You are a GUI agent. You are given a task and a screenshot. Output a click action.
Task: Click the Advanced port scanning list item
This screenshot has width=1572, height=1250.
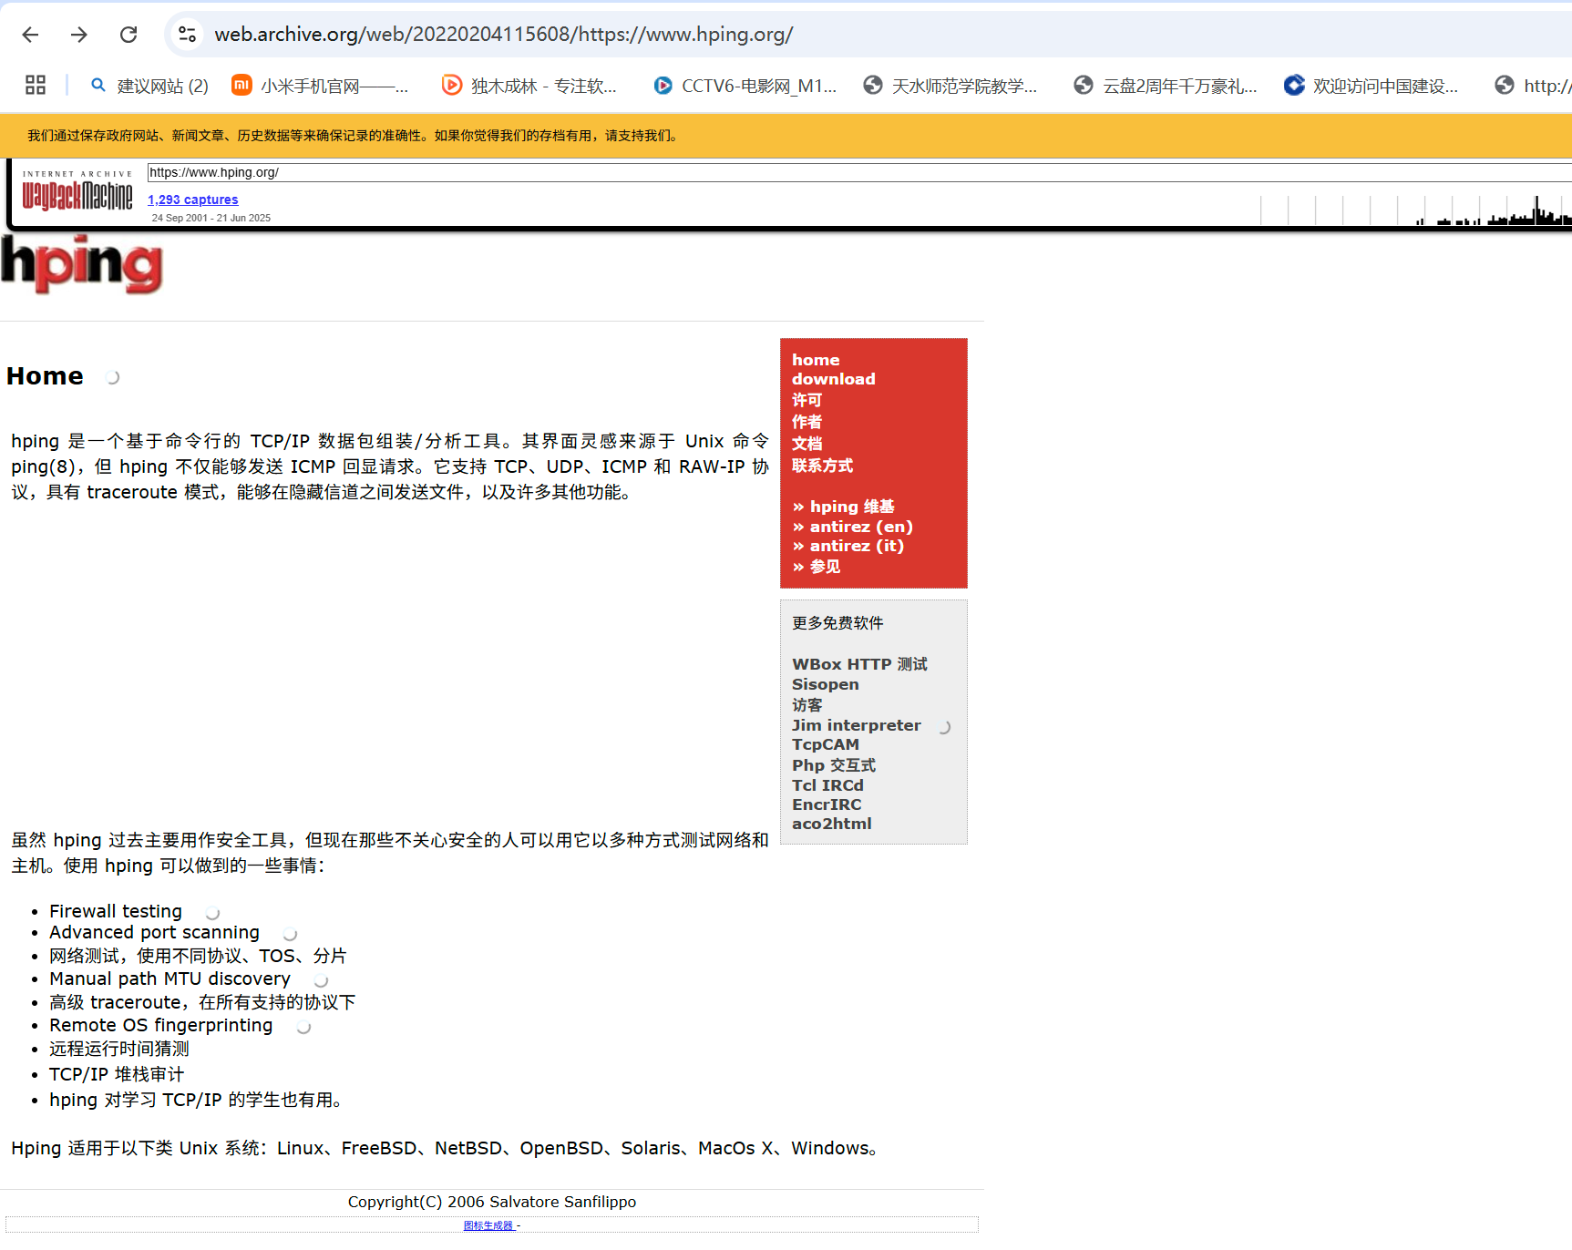[154, 932]
